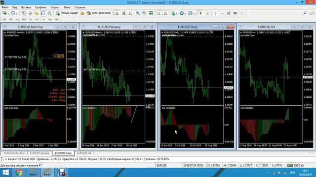The height and width of the screenshot is (177, 316).
Task: Open the Графики menu
Action: 40,7
